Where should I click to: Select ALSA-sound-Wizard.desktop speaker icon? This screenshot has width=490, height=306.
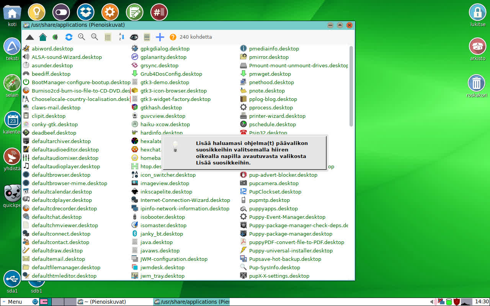(26, 57)
